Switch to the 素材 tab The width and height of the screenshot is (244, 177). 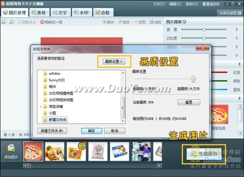pyautogui.click(x=39, y=13)
